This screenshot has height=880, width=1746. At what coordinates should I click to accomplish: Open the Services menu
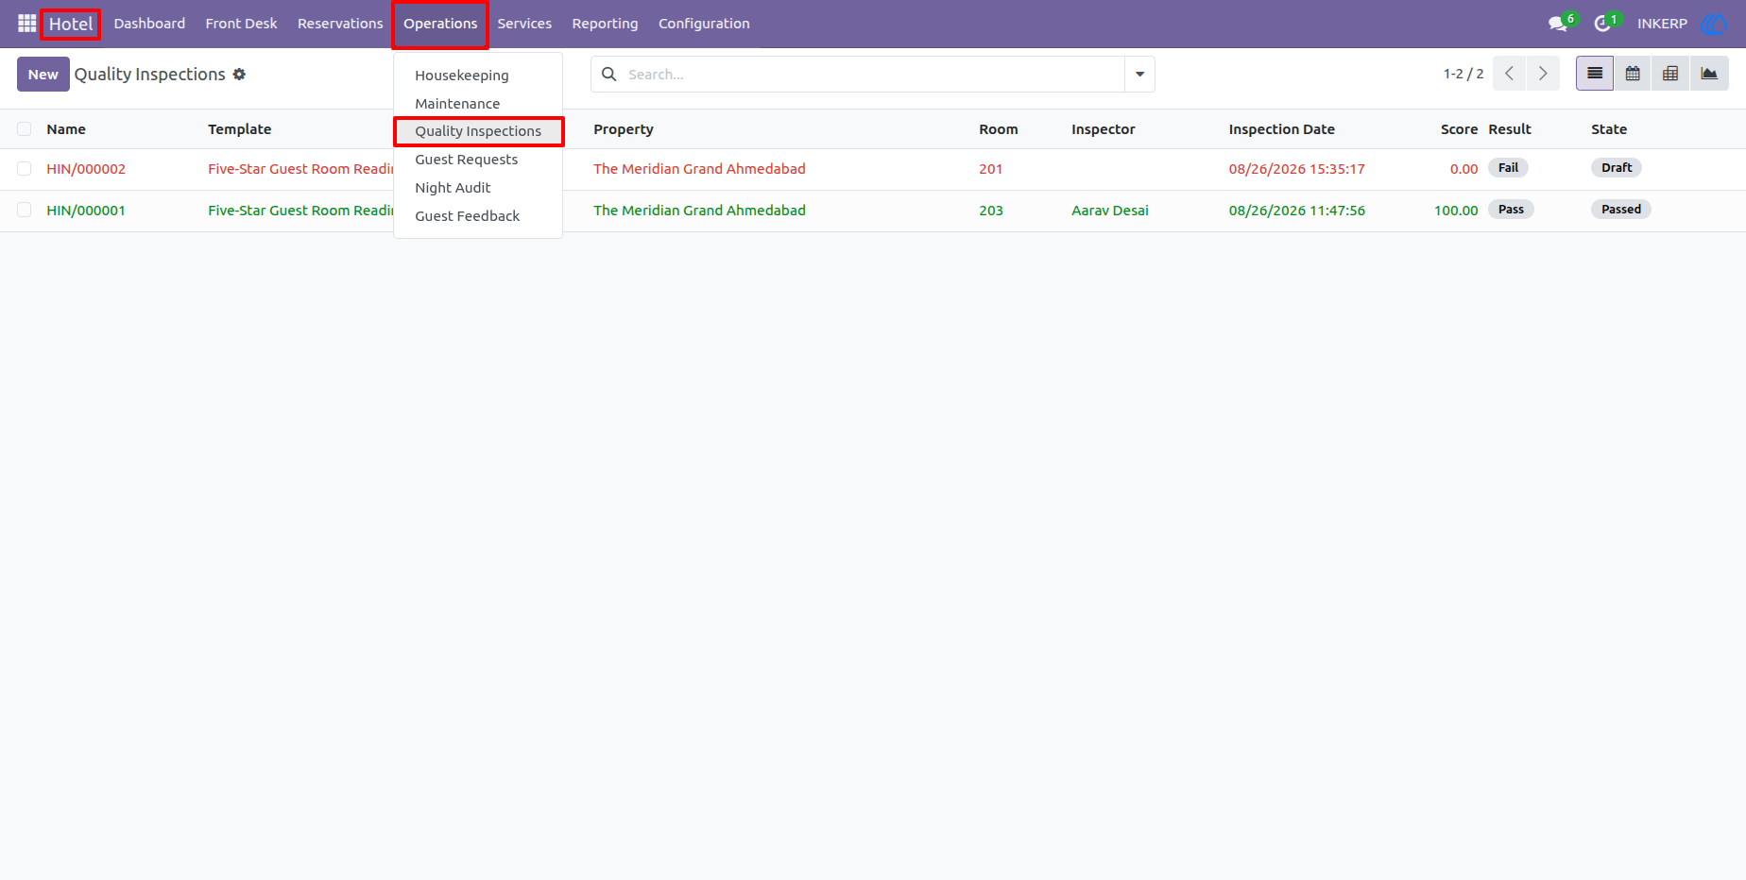(x=524, y=24)
